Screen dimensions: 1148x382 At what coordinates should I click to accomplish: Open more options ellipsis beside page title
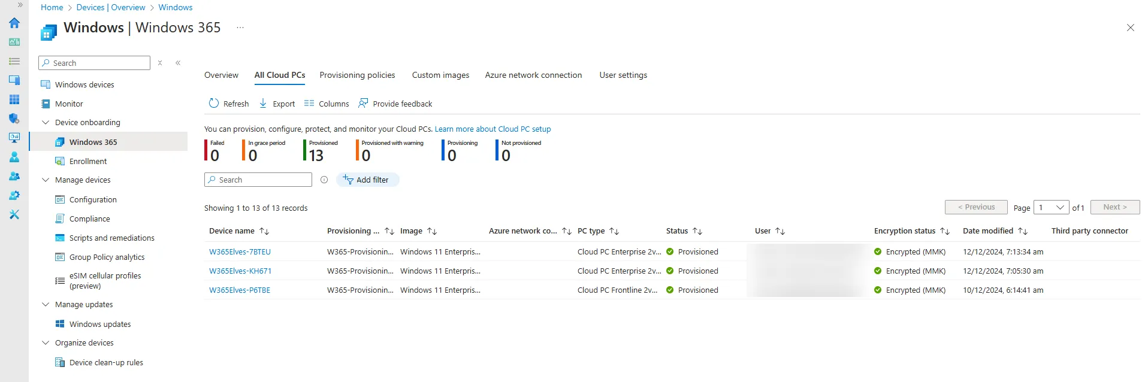240,28
